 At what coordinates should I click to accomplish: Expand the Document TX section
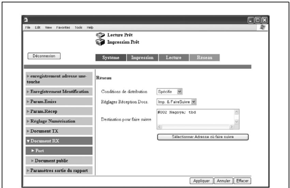(x=59, y=131)
